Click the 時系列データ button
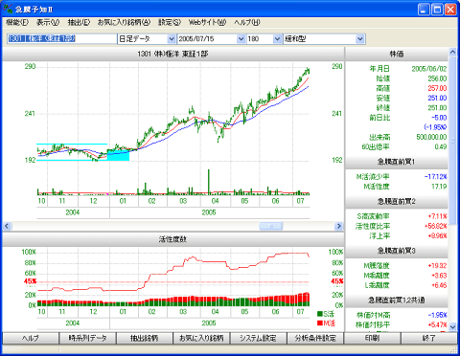This screenshot has height=356, width=460. pos(87,338)
